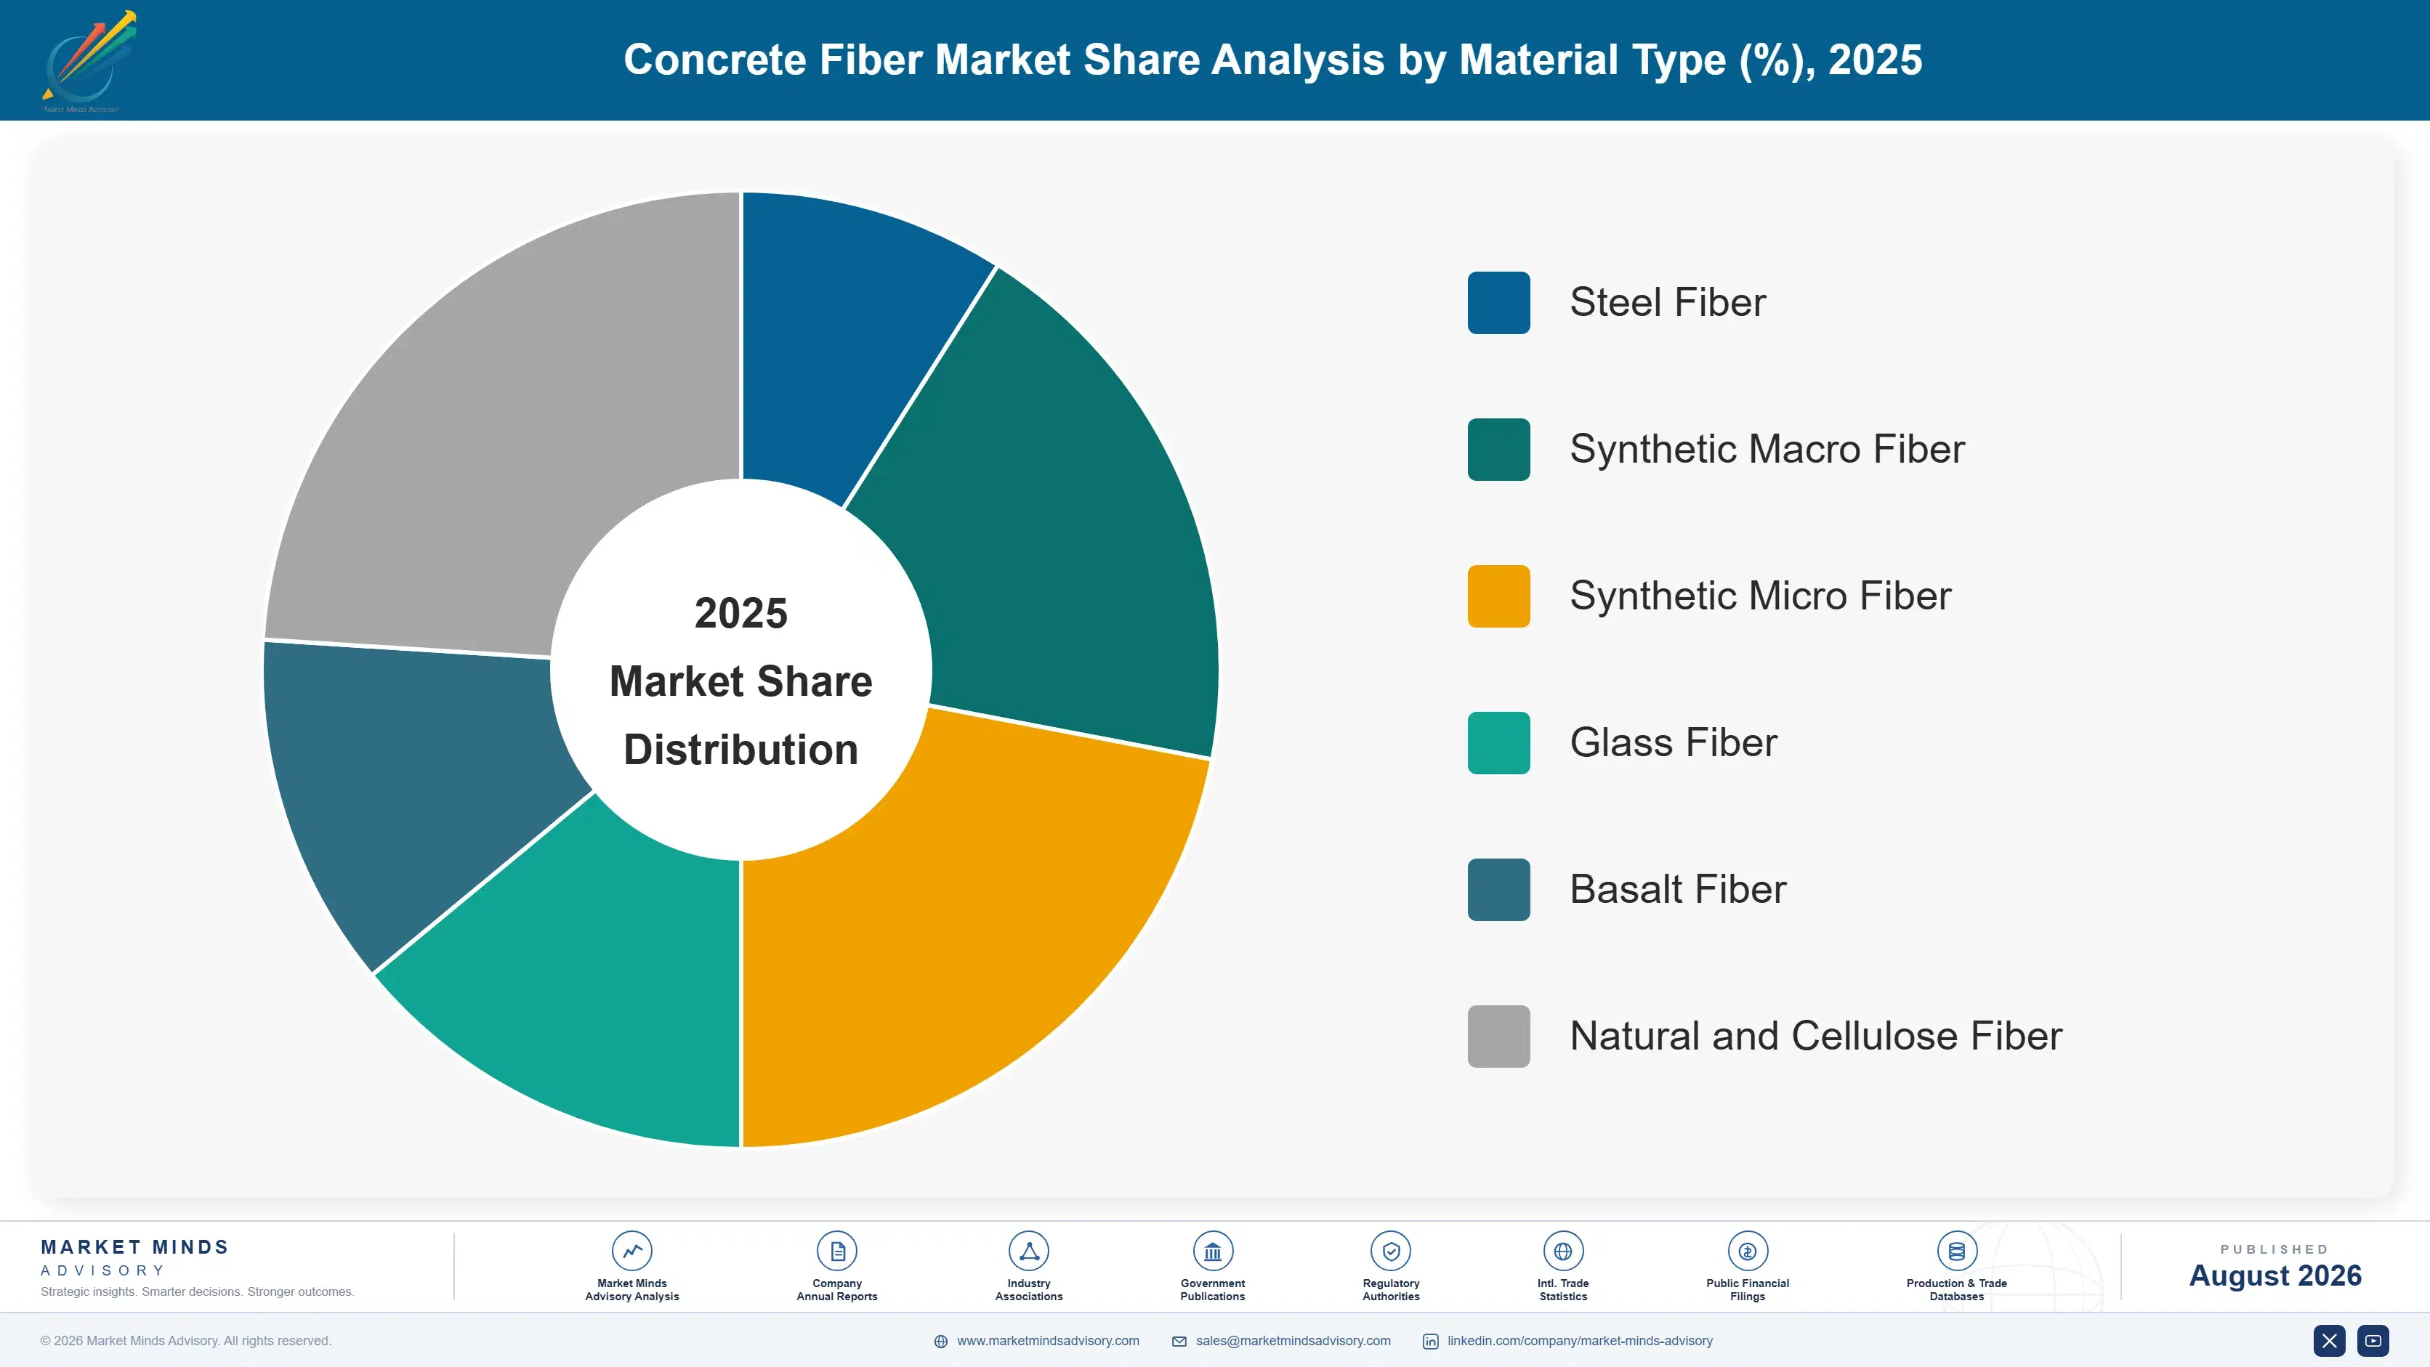Click the envelope icon beside sales email
2430x1367 pixels.
tap(1179, 1342)
